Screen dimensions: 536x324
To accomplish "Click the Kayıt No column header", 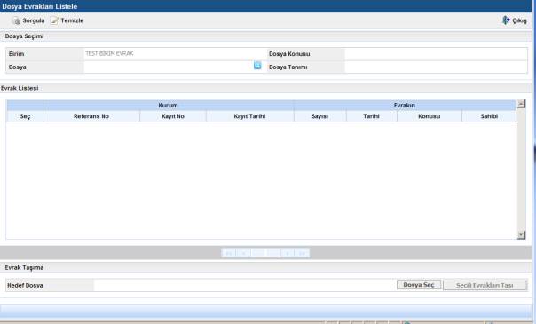I will click(x=173, y=116).
